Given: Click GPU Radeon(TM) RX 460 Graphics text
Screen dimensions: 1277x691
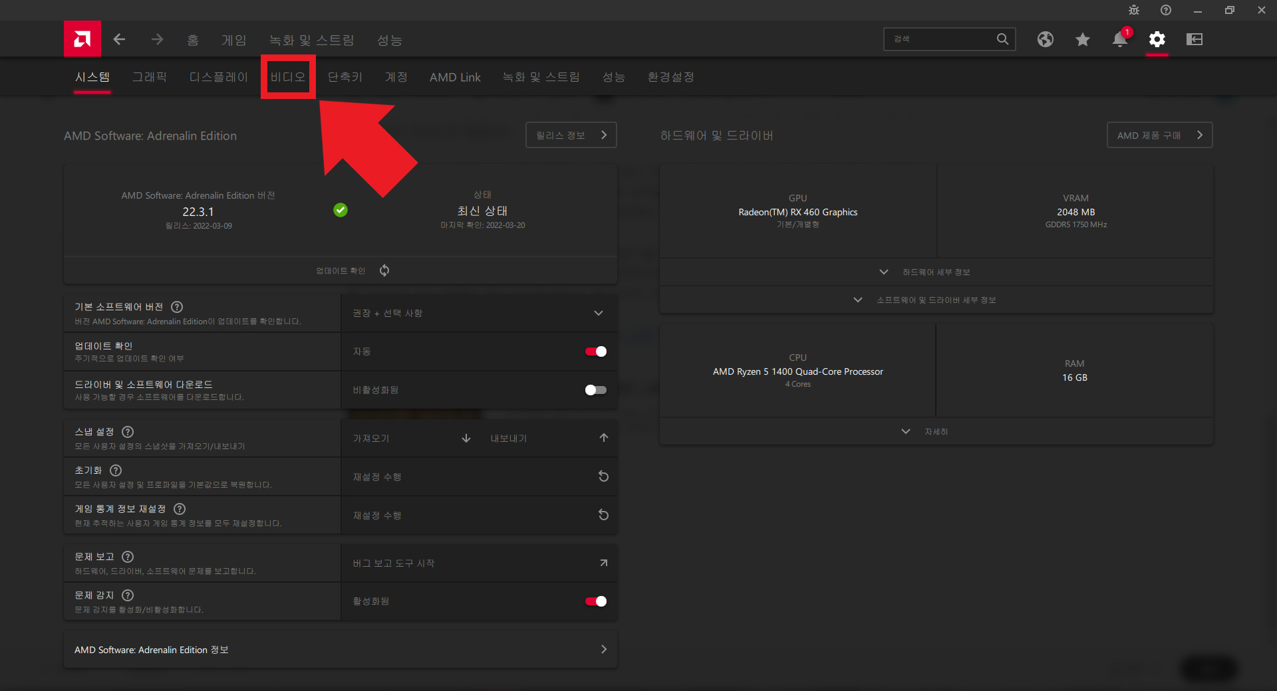Looking at the screenshot, I should coord(798,212).
